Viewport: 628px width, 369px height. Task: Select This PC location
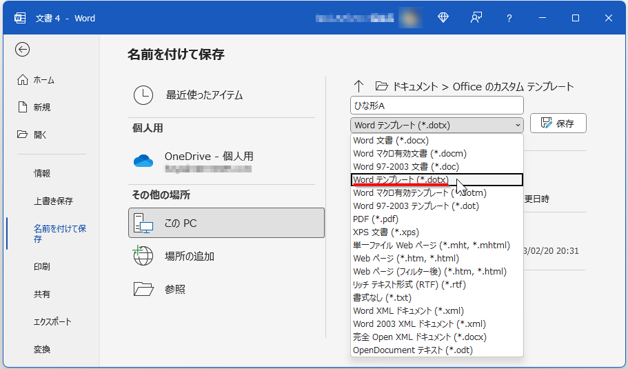point(226,223)
